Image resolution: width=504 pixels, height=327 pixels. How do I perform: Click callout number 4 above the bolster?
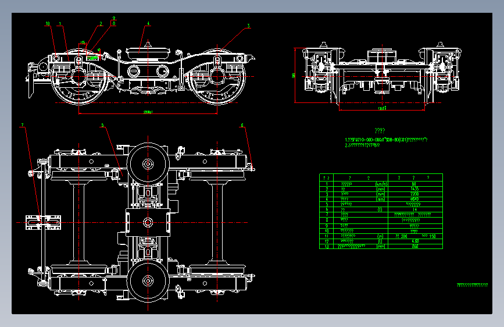point(148,23)
